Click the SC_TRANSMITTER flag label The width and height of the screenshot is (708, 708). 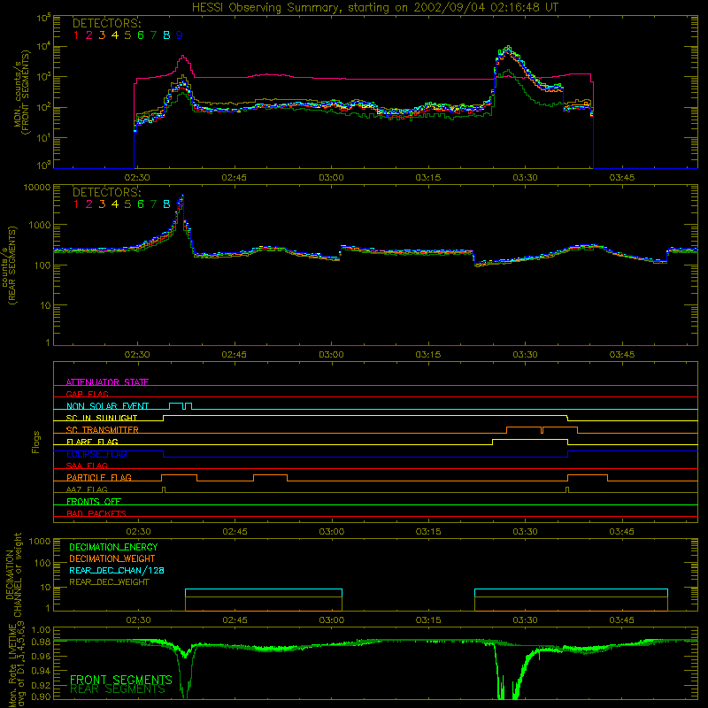click(103, 430)
